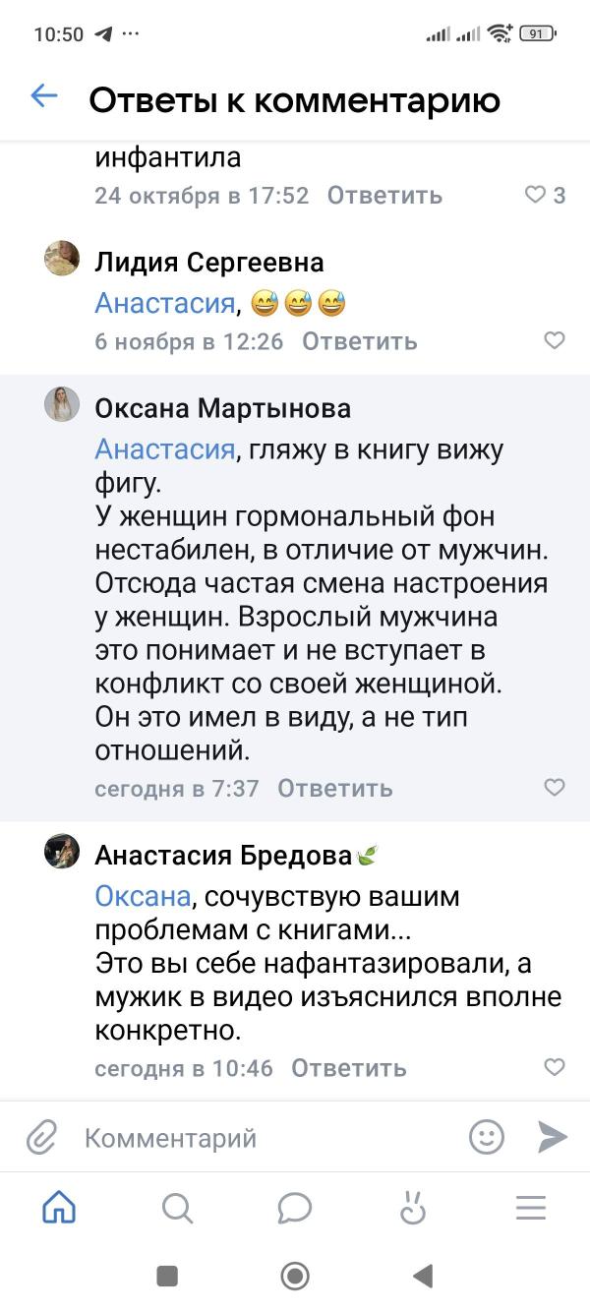Go to Home tab in bottom bar
The height and width of the screenshot is (1312, 590).
(59, 1208)
